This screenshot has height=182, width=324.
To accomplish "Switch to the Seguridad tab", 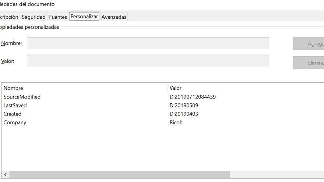I will click(x=34, y=17).
